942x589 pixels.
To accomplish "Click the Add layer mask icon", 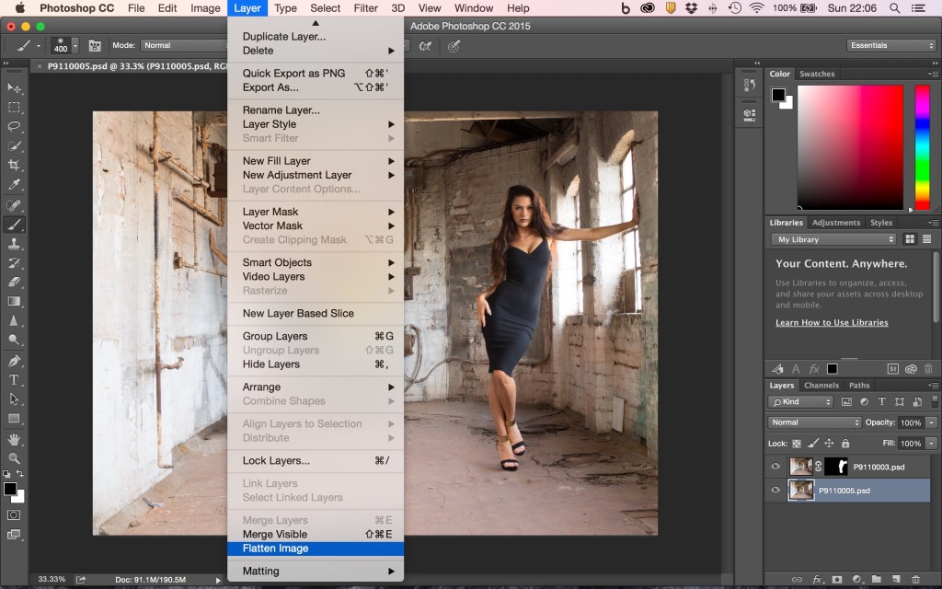I will pos(837,579).
